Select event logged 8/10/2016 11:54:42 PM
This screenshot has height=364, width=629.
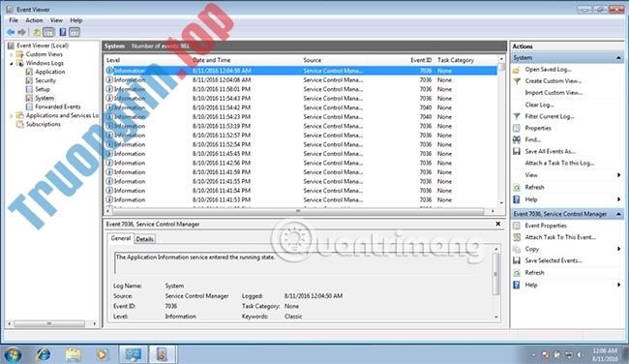coord(301,108)
